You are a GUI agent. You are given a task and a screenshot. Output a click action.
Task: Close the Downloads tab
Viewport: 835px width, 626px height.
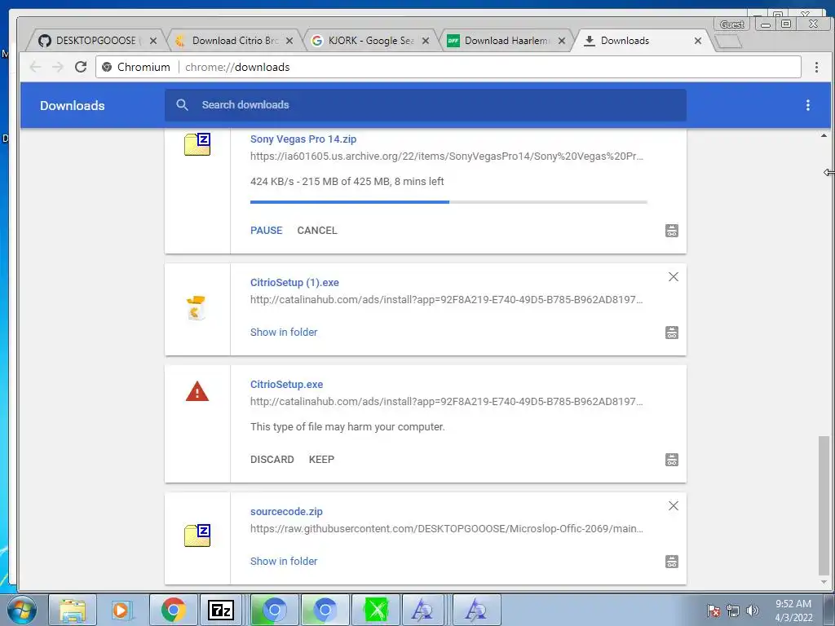(698, 41)
